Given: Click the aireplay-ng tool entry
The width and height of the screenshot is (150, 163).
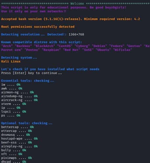Looking at the screenshot, I should [12, 147].
